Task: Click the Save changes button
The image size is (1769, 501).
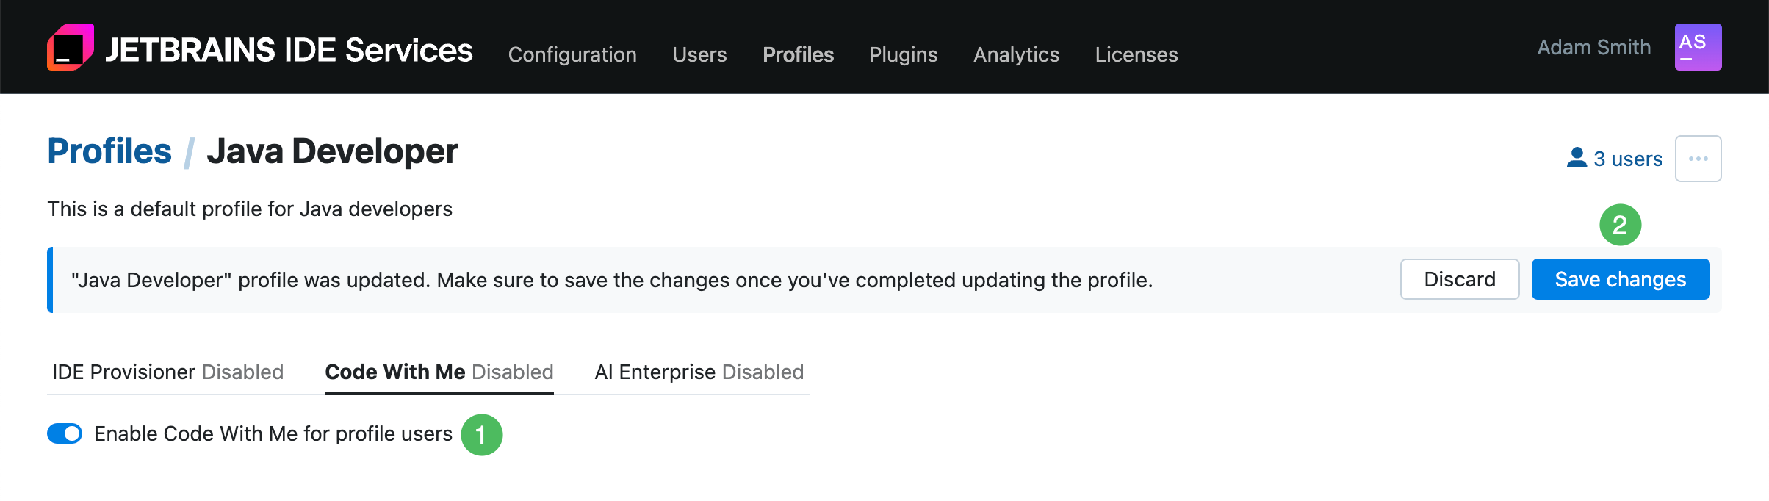Action: [x=1620, y=279]
